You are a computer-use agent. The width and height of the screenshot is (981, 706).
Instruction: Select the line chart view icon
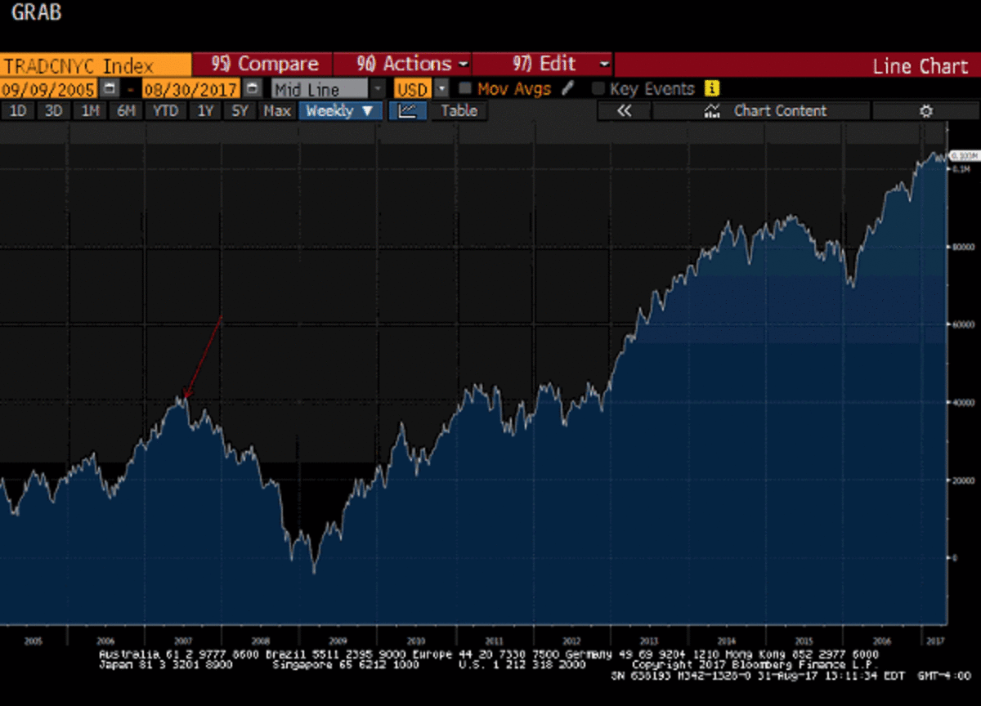click(408, 111)
